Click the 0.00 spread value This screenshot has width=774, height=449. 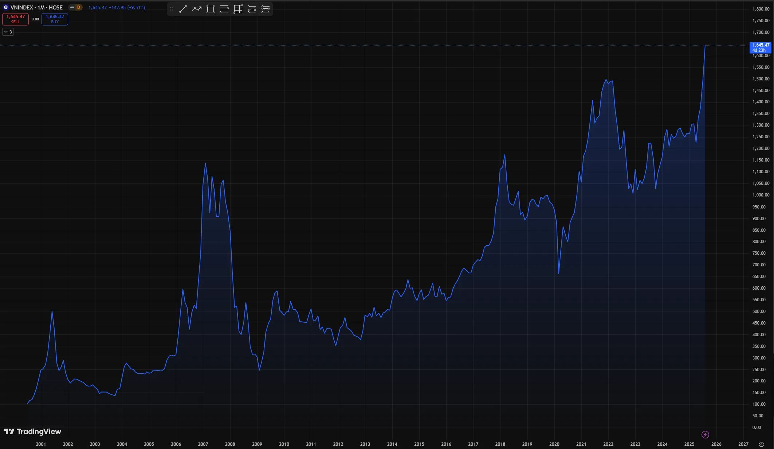pos(35,19)
